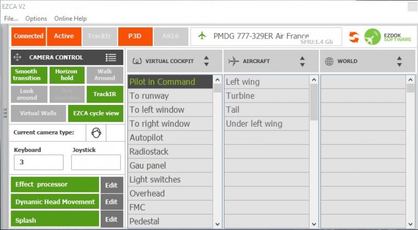Click the World list scrollbar thumb
The width and height of the screenshot is (418, 230).
(411, 88)
